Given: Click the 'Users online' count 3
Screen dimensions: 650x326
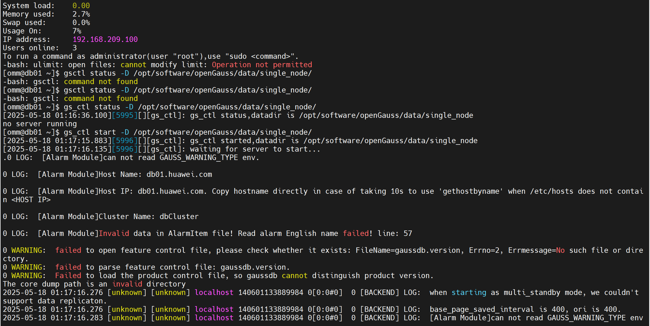Looking at the screenshot, I should pos(75,48).
